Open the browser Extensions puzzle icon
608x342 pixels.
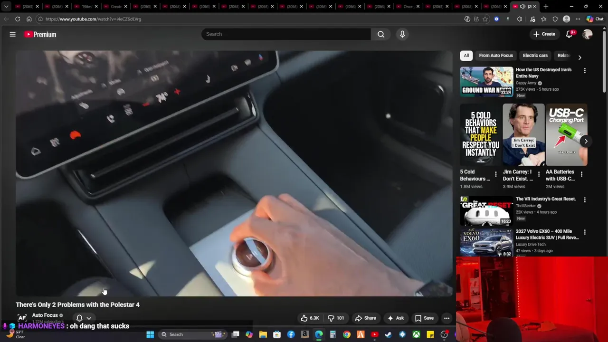(519, 19)
